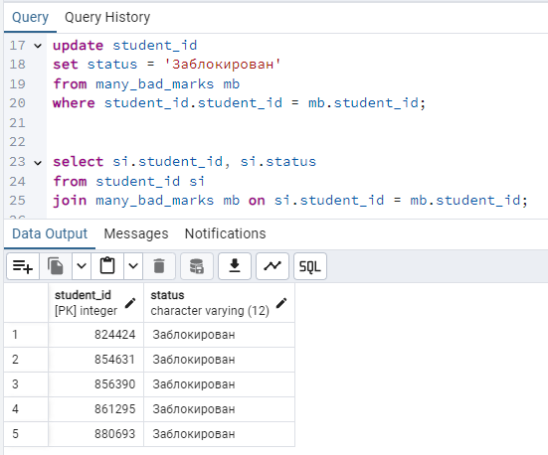Open the Notifications tab
Screen dimensions: 548x455
(x=225, y=233)
